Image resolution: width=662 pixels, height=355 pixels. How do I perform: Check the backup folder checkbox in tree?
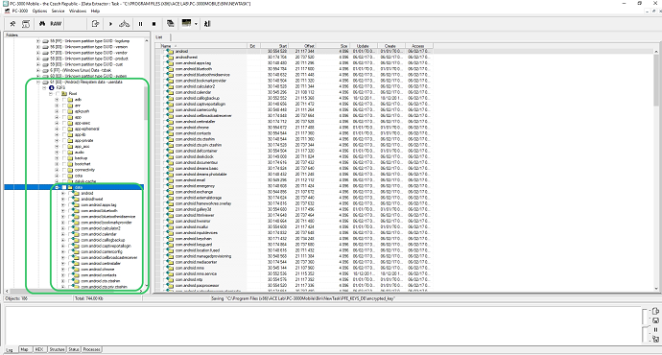(64, 158)
